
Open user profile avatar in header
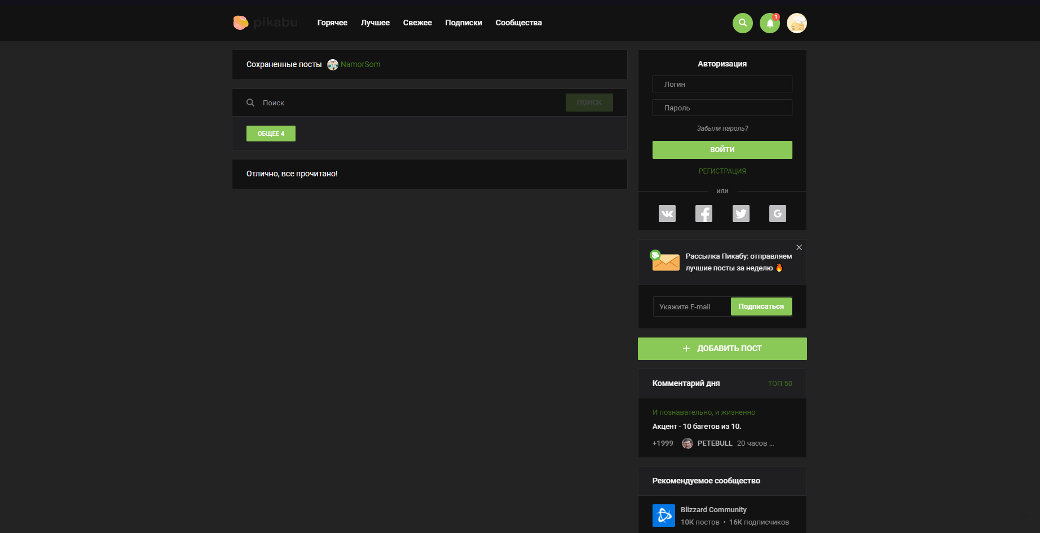[796, 23]
